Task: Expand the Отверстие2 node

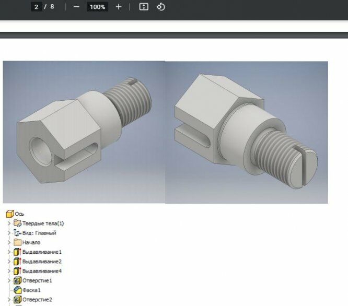Action: coord(9,300)
